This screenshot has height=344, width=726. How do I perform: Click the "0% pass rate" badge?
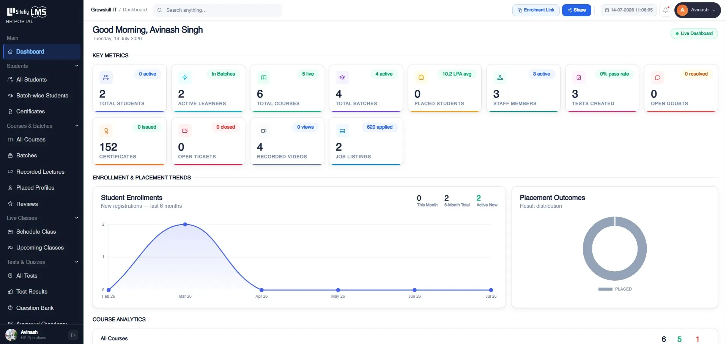click(x=614, y=74)
